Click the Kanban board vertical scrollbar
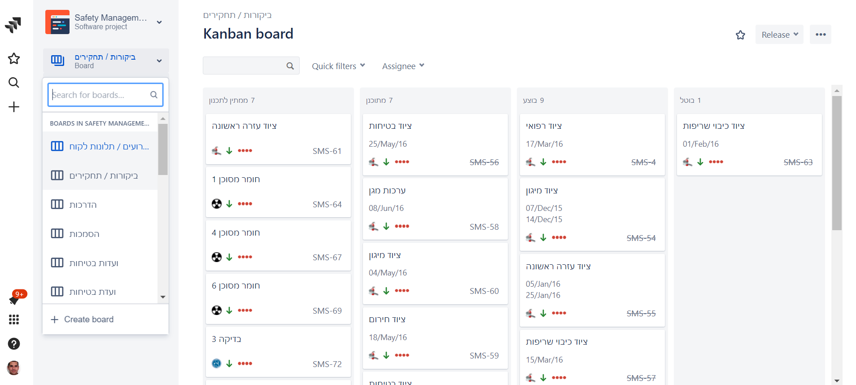 [837, 162]
